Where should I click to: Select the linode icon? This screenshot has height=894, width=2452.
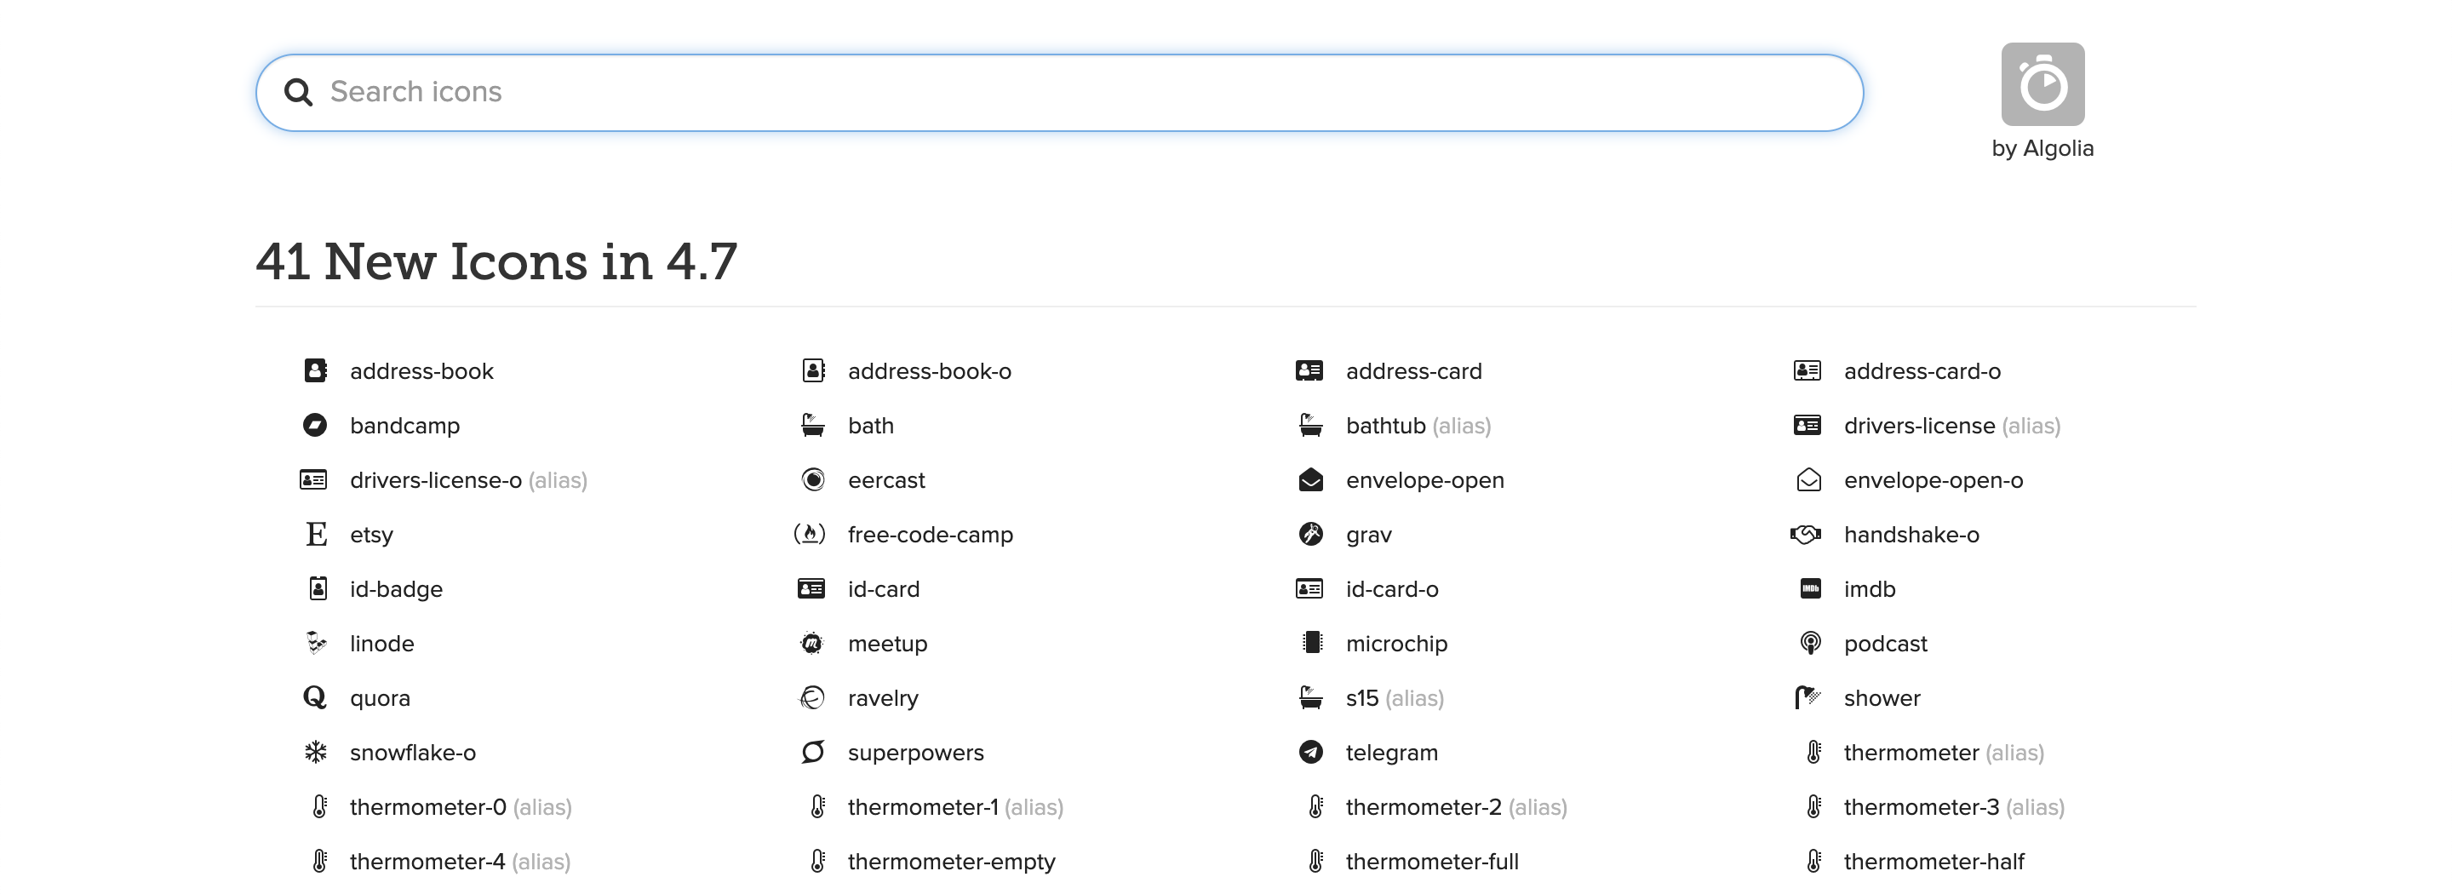316,643
